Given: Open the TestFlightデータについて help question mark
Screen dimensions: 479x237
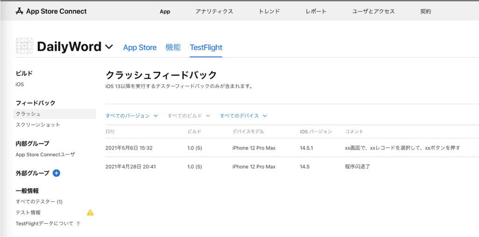Looking at the screenshot, I should click(x=78, y=223).
